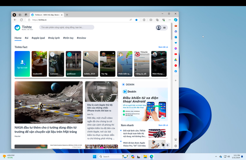Open the NASA Mặt trăng article headline
Viewport: 246px width, 160px height.
click(x=46, y=129)
